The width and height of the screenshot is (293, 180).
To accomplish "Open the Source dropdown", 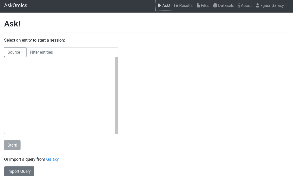I will 15,52.
